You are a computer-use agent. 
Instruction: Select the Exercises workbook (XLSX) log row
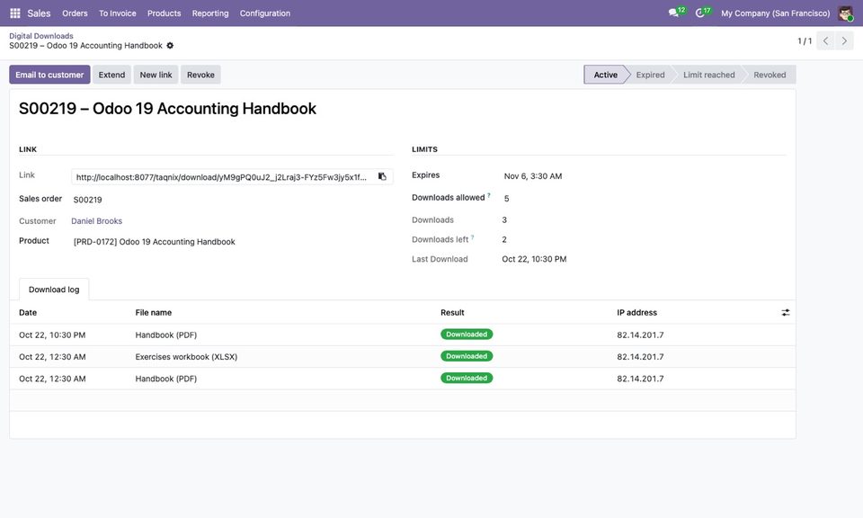403,357
